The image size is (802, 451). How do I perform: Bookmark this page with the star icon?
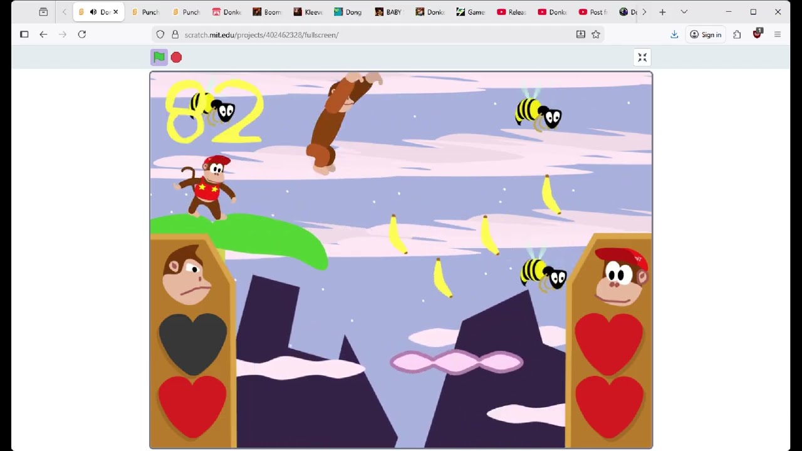point(596,34)
